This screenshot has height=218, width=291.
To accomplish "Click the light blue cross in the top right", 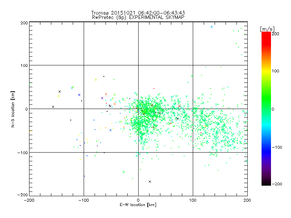I will coord(212,27).
